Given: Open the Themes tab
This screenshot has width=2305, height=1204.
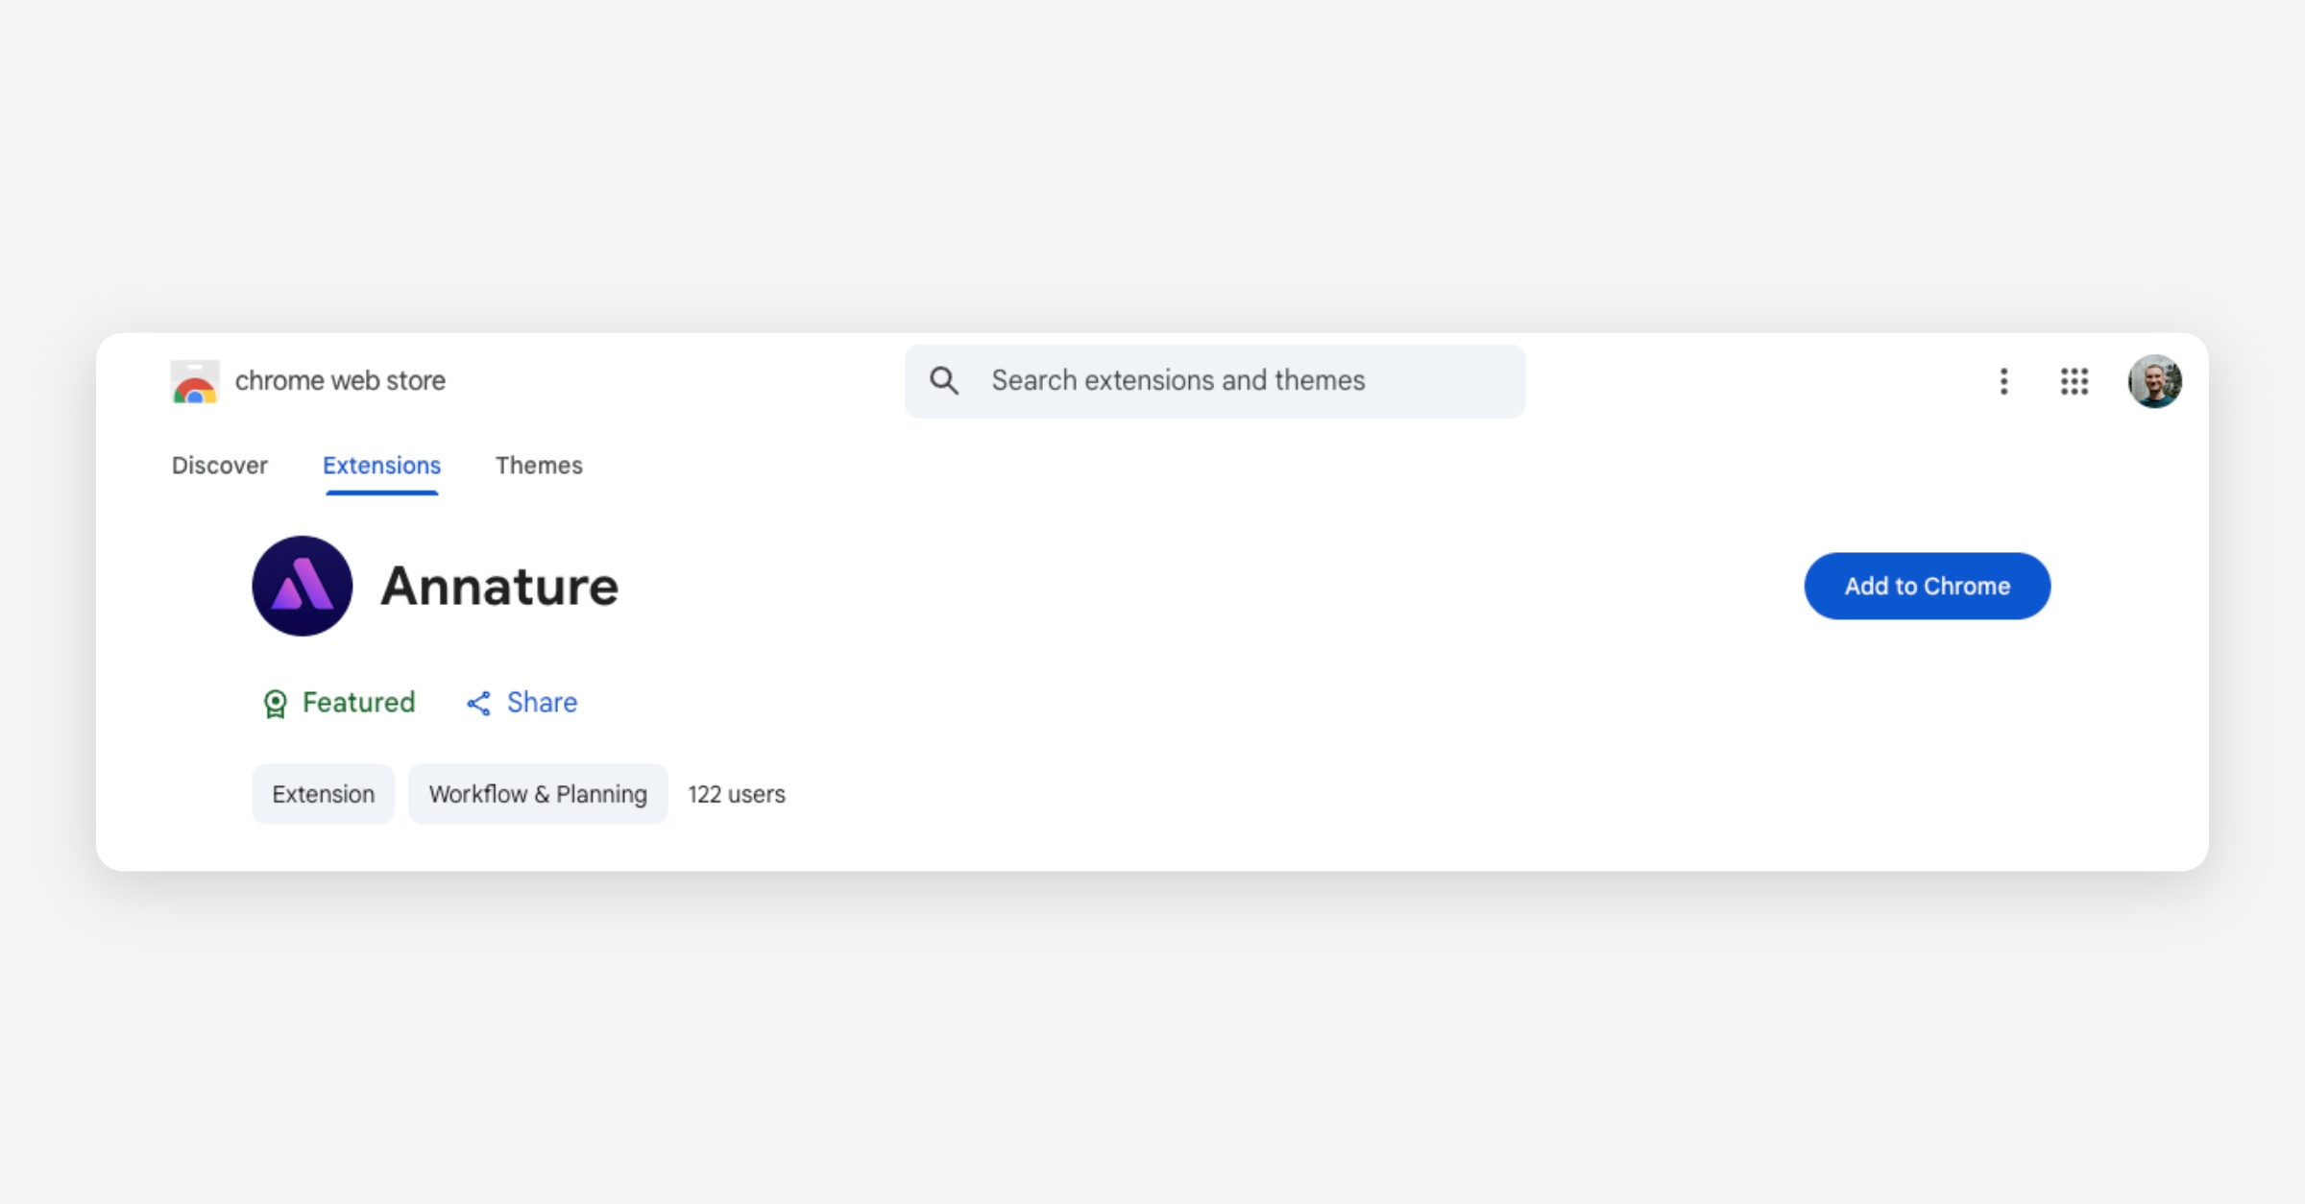Looking at the screenshot, I should 539,466.
